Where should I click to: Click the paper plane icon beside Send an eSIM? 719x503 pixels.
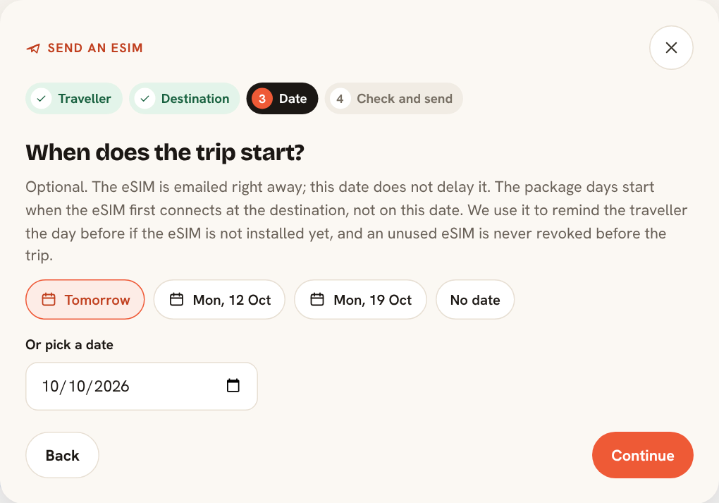coord(33,48)
